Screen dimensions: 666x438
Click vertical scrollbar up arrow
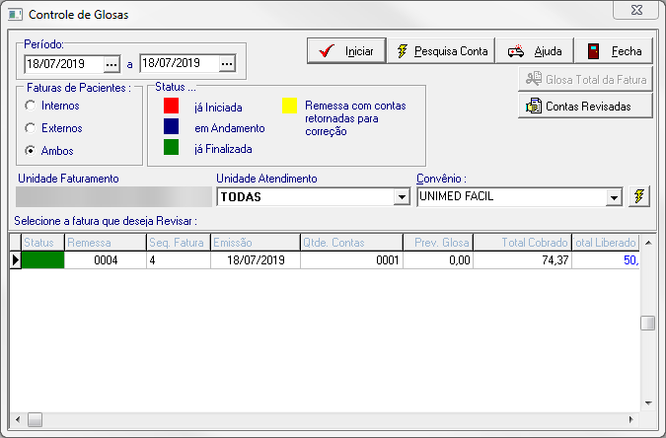click(x=648, y=243)
